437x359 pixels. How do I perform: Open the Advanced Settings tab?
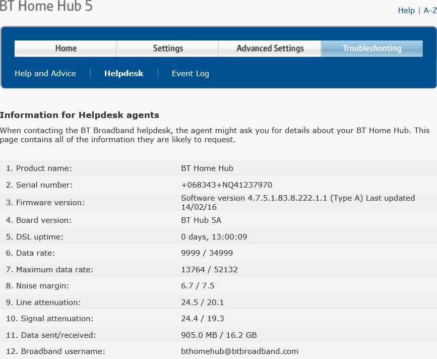tap(270, 48)
